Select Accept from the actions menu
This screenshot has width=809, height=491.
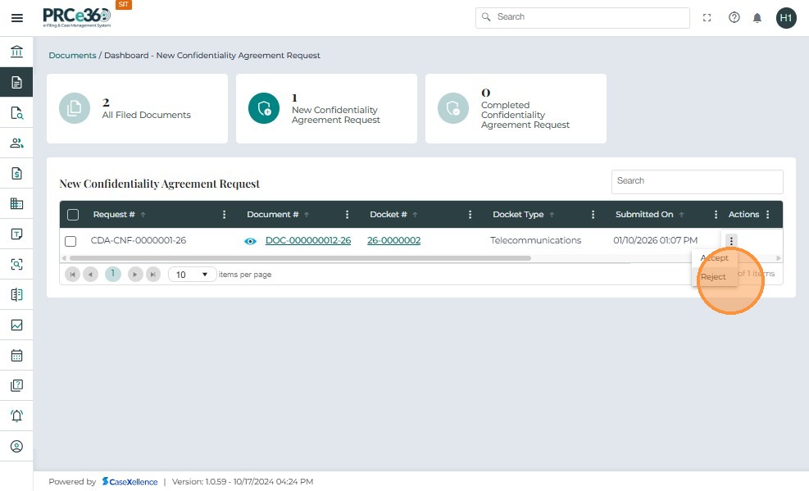pyautogui.click(x=715, y=258)
